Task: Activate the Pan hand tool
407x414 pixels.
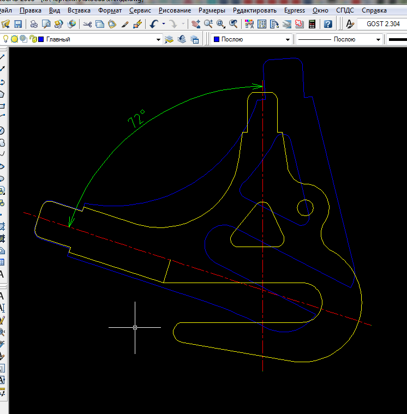Action: pyautogui.click(x=196, y=24)
